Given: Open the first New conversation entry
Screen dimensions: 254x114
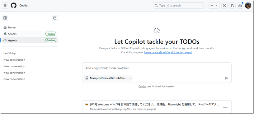Looking at the screenshot, I should click(x=14, y=60).
